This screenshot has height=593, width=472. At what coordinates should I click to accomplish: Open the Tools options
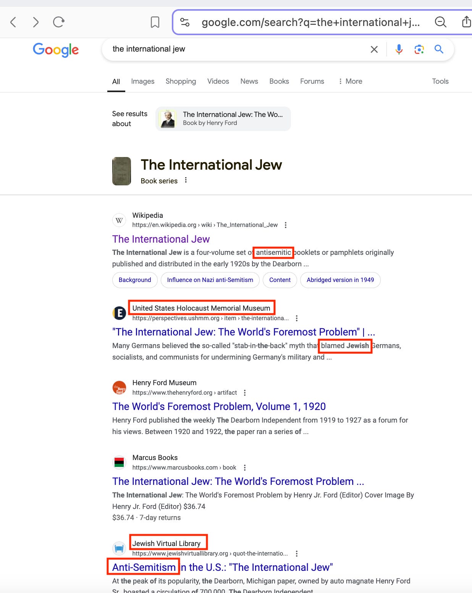coord(440,81)
